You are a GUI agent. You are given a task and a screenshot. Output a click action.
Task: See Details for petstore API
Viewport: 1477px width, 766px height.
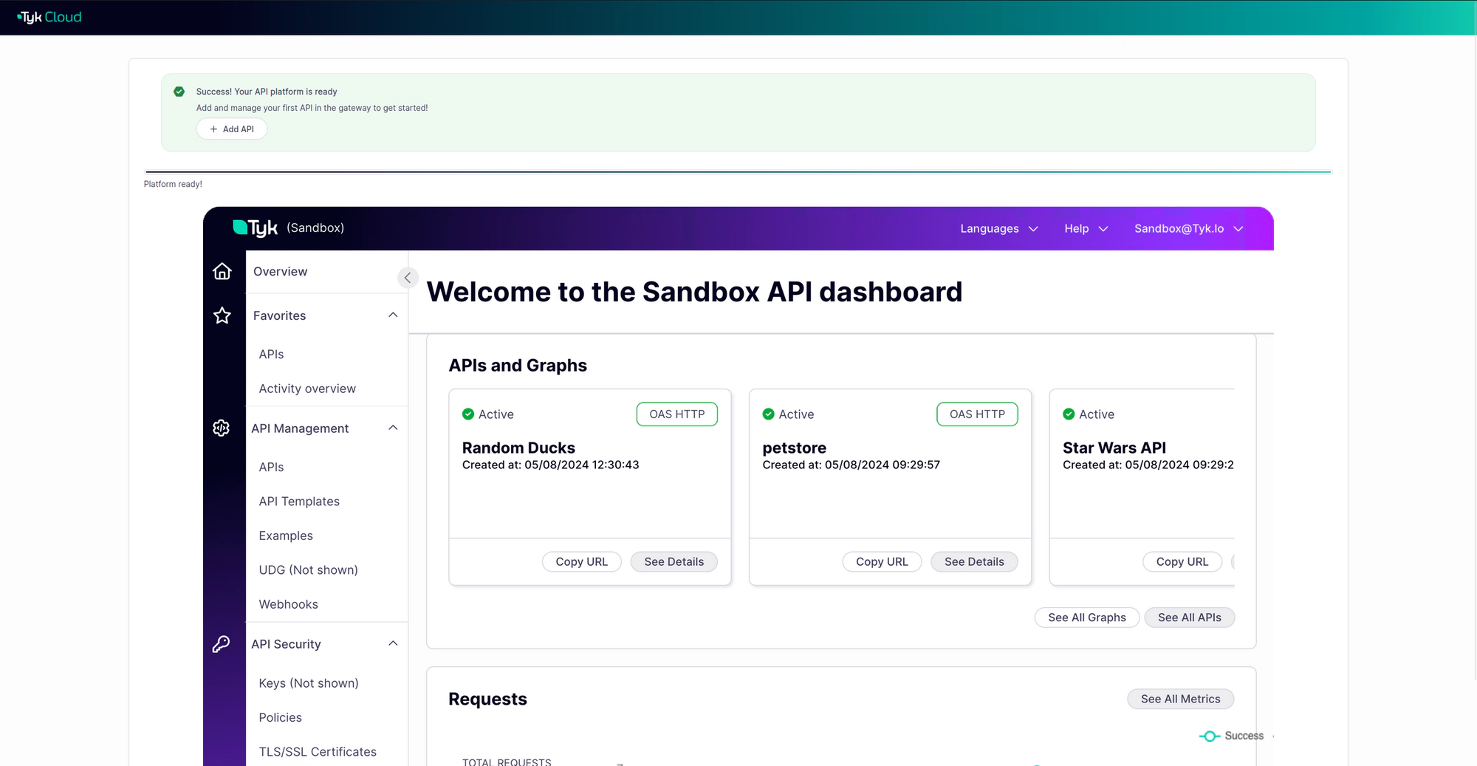974,562
